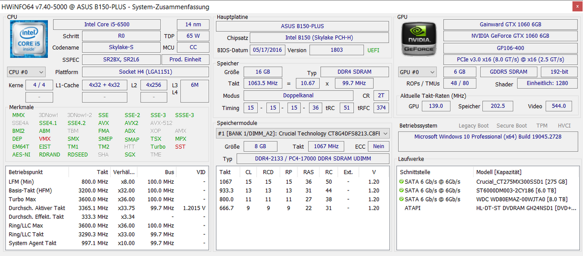Click the Prod. Einheit field
Image resolution: width=583 pixels, height=256 pixels.
(185, 60)
